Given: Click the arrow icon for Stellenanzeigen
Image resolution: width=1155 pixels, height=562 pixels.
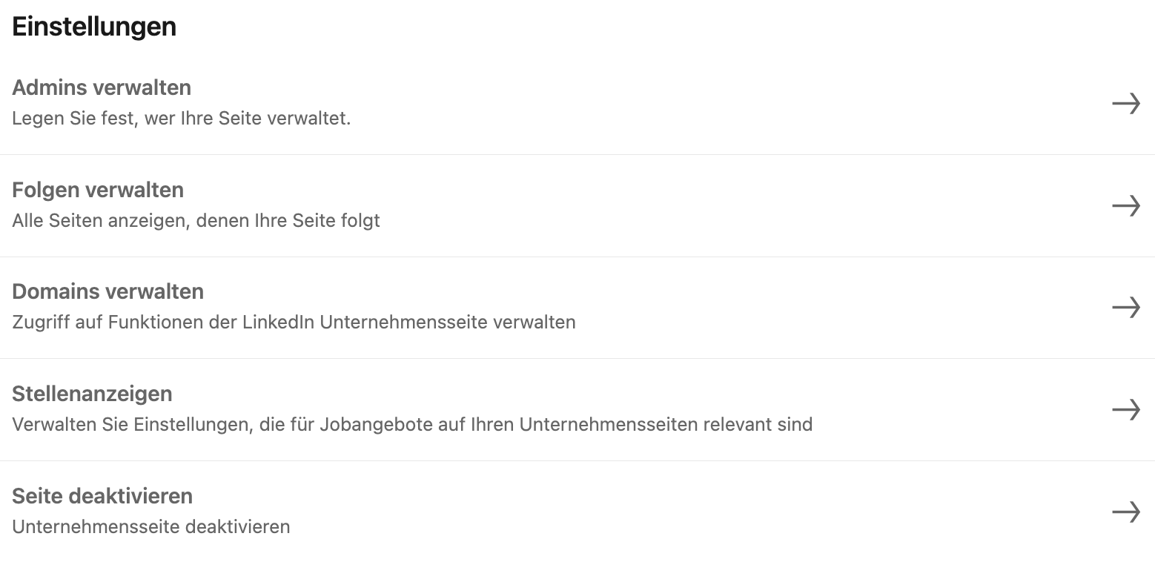Looking at the screenshot, I should click(x=1125, y=409).
